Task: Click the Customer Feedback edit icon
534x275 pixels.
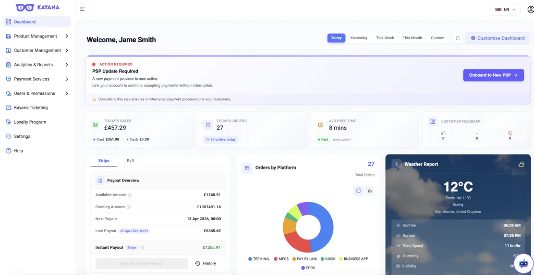Action: tap(432, 121)
